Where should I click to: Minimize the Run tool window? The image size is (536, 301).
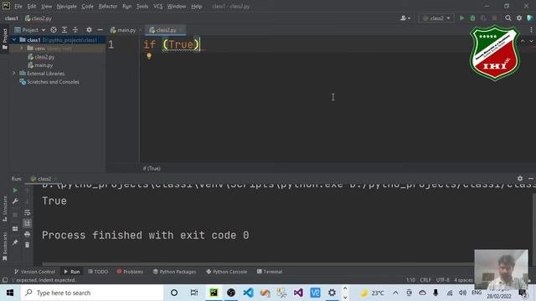pos(530,178)
